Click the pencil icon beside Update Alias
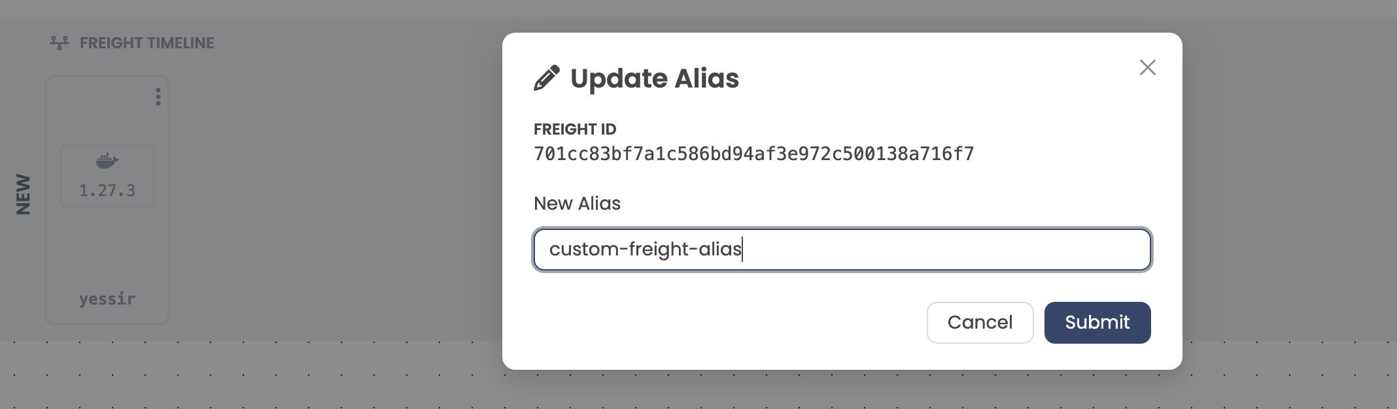Image resolution: width=1397 pixels, height=409 pixels. (545, 77)
